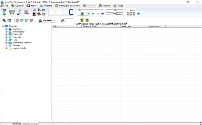Select the blue folder icon

coord(22,20)
